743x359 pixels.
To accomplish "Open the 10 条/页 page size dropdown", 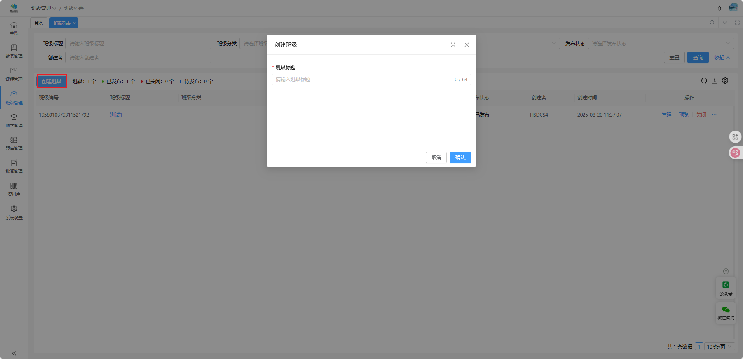I will coord(719,347).
